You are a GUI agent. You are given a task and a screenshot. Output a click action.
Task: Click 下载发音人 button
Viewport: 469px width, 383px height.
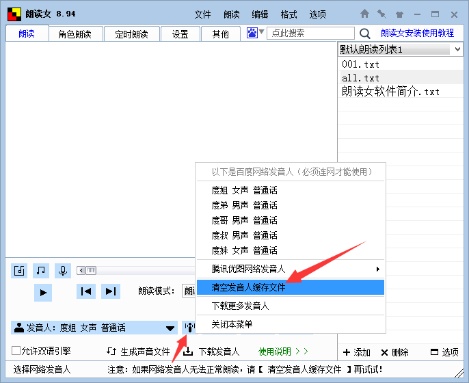[x=211, y=352]
